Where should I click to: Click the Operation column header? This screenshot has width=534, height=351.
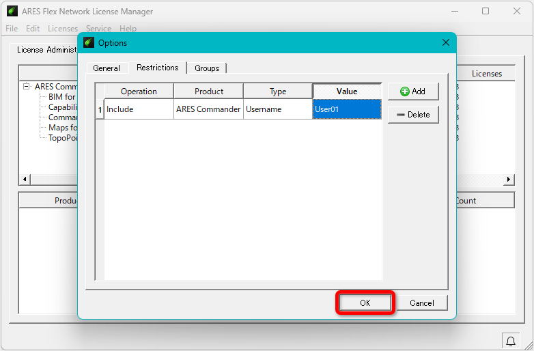(139, 92)
